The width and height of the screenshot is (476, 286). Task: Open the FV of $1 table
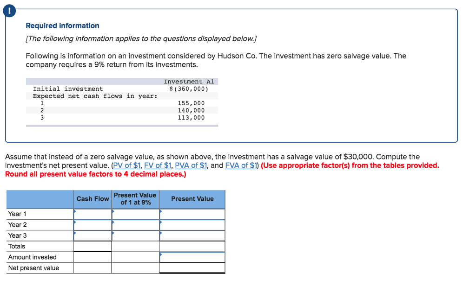tap(157, 165)
